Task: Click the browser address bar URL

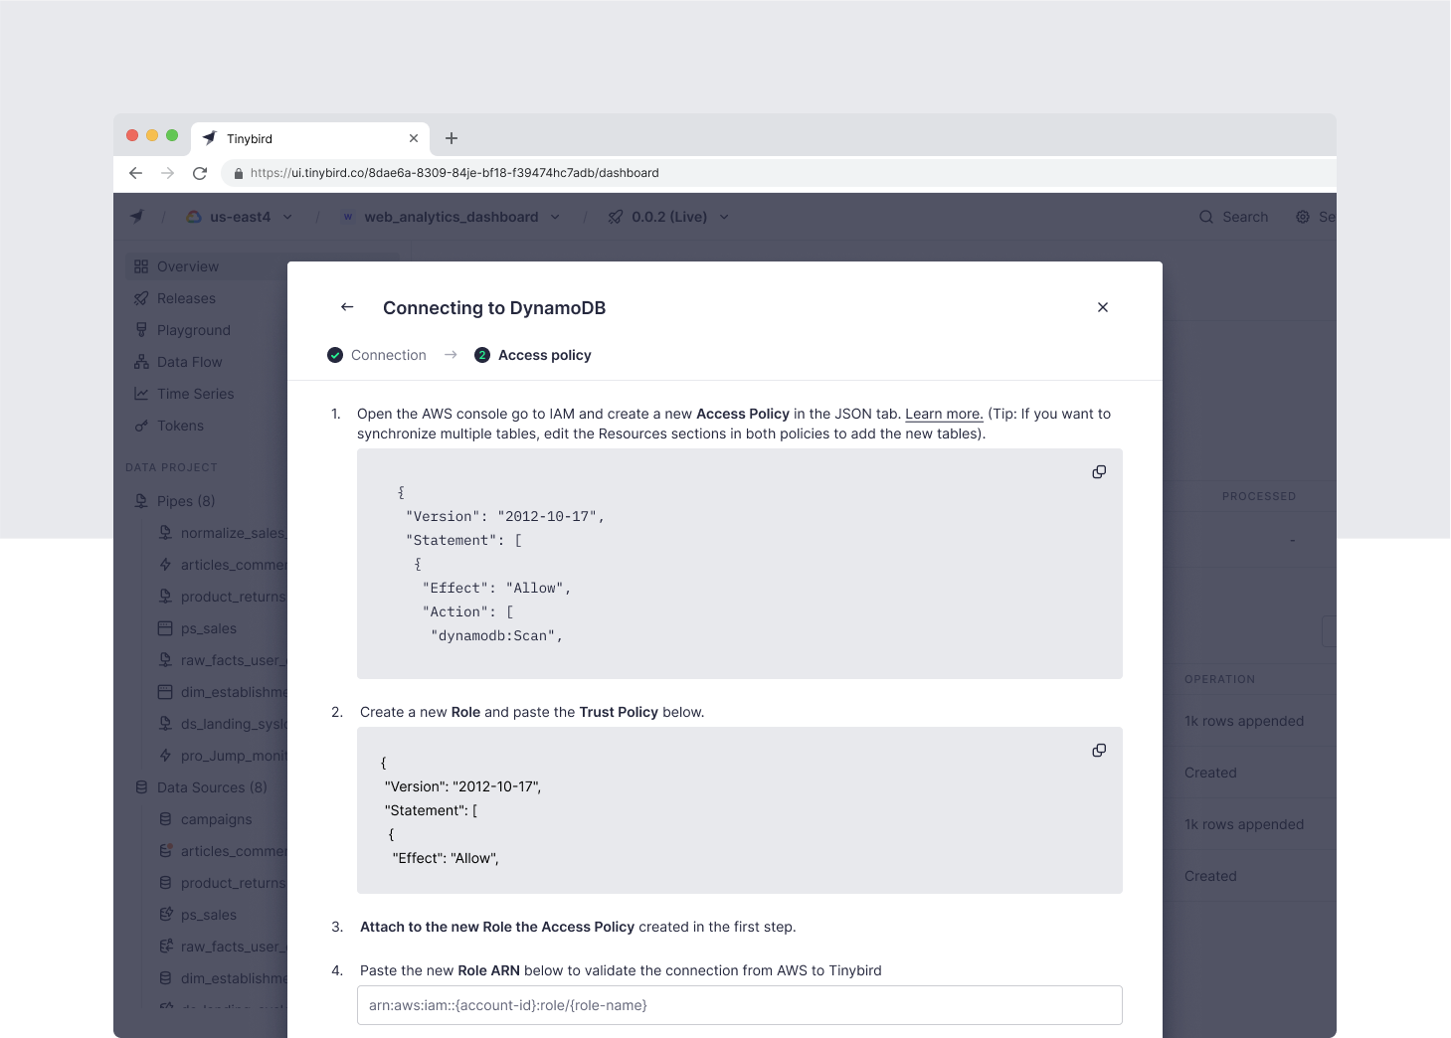Action: tap(454, 173)
